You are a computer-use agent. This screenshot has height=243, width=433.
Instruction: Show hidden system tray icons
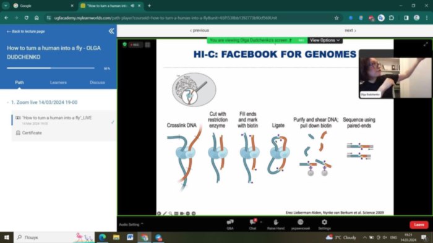point(364,237)
